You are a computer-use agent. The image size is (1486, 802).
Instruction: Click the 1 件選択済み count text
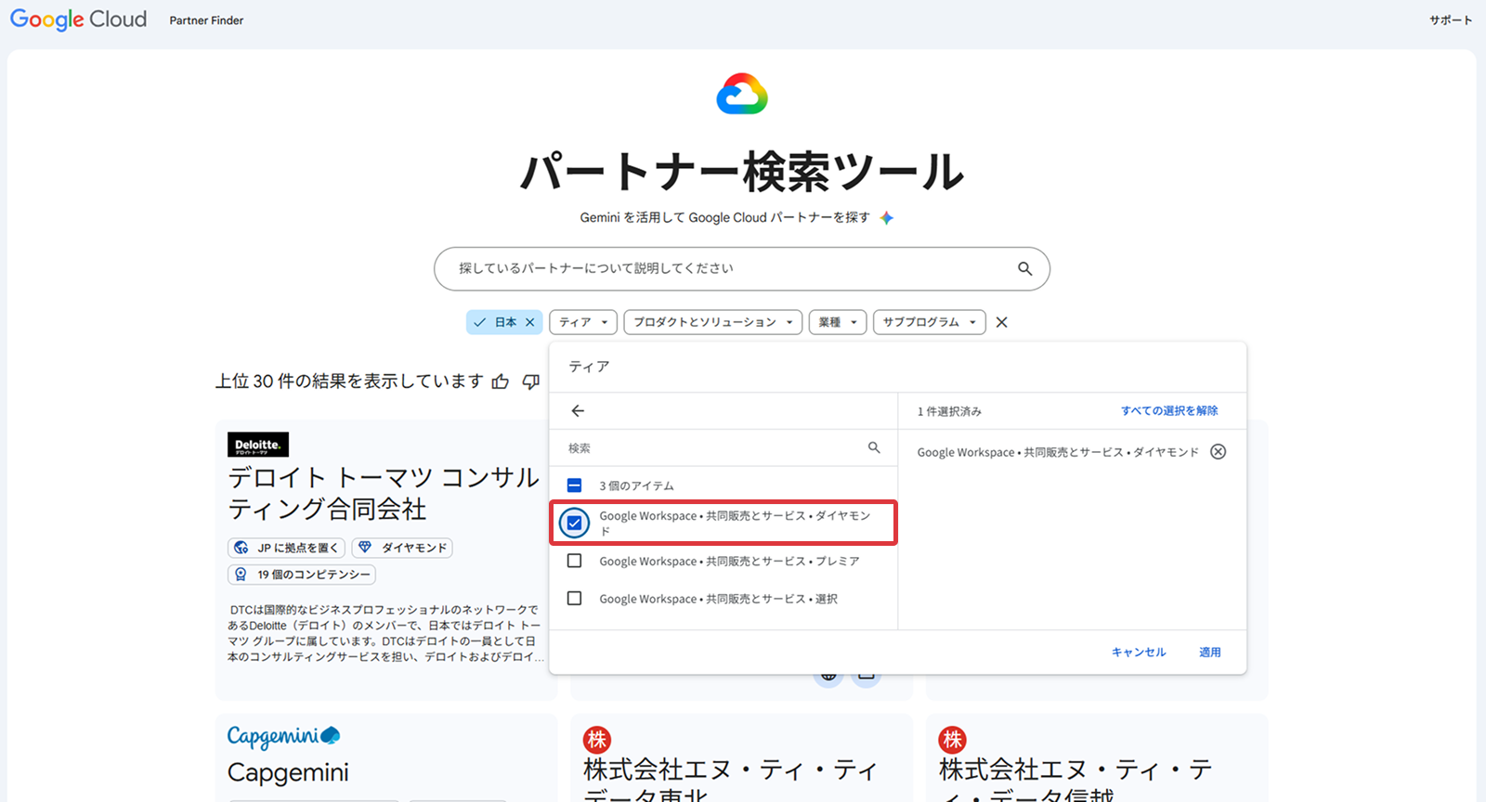click(x=949, y=411)
